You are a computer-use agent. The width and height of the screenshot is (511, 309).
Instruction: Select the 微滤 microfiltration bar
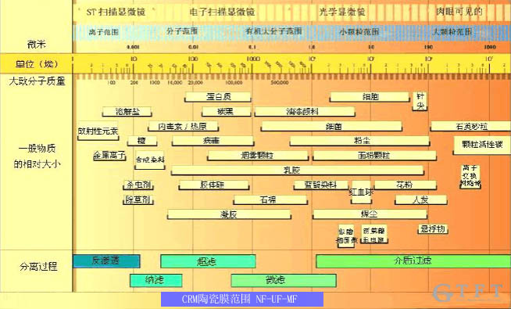(x=284, y=280)
